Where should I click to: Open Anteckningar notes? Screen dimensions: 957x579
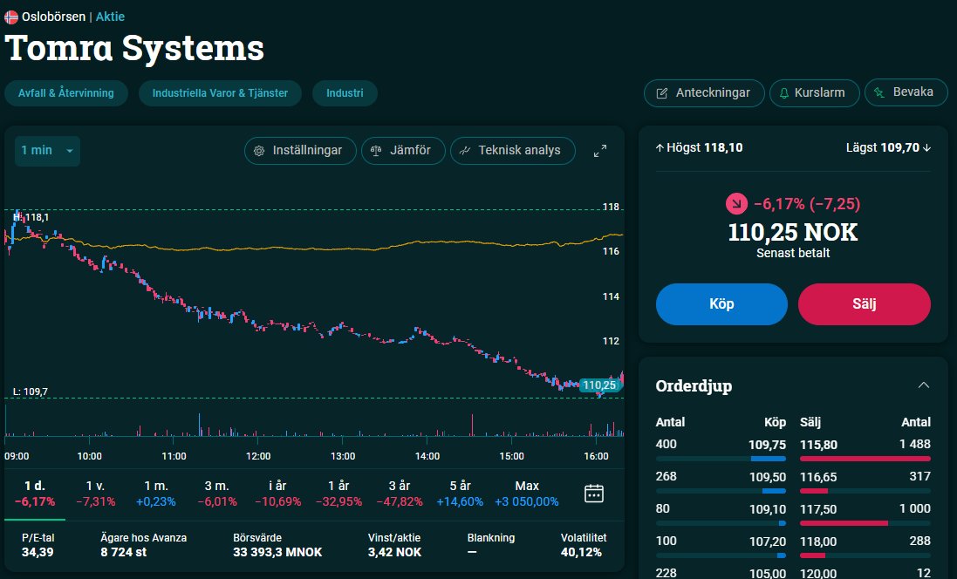click(704, 92)
